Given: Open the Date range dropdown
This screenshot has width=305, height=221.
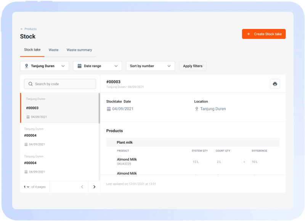Looking at the screenshot, I should 97,66.
